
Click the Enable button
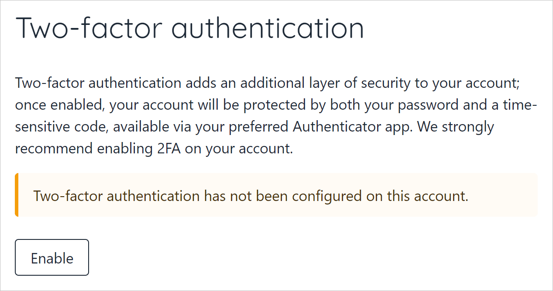[52, 257]
